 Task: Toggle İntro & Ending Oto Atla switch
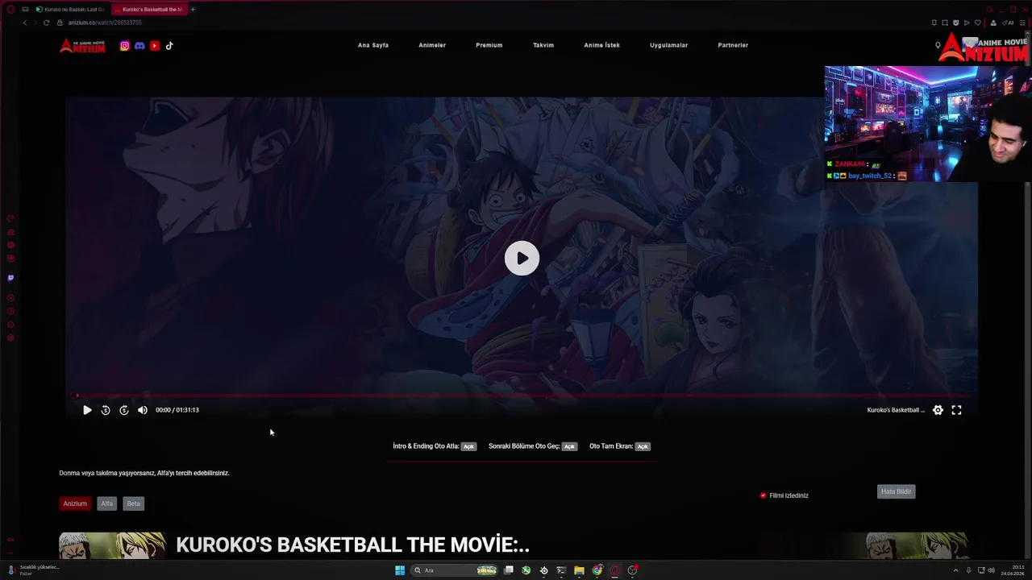[468, 446]
